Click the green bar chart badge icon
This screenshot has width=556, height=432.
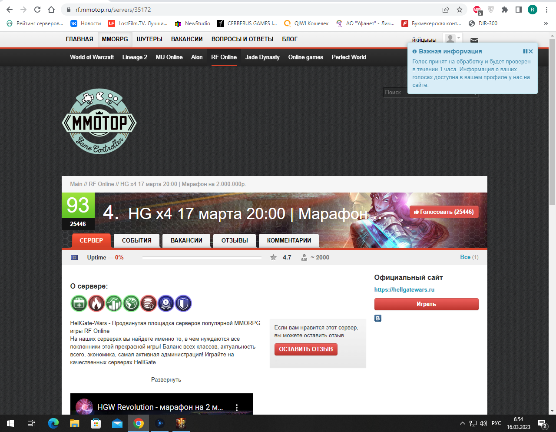(114, 303)
